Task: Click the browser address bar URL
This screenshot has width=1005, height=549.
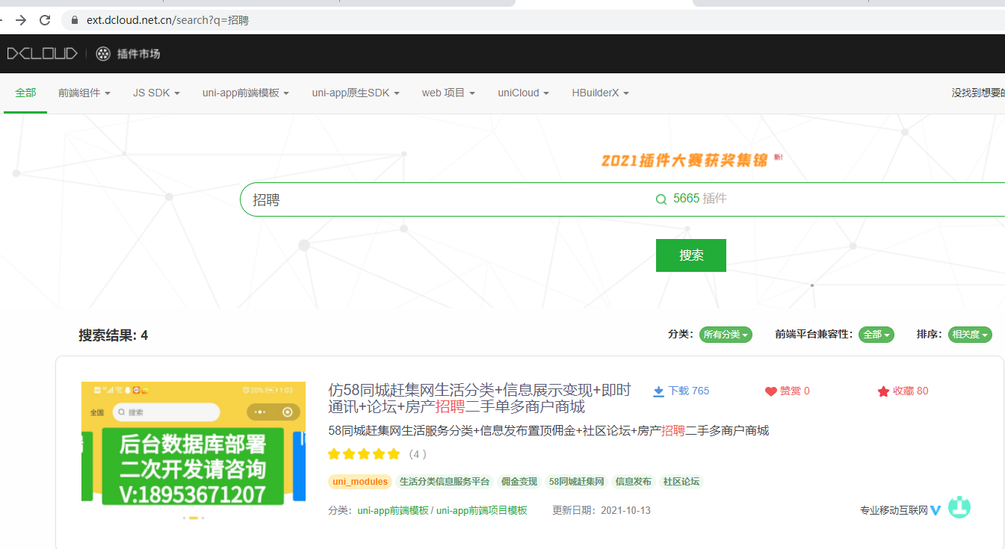Action: [x=167, y=20]
